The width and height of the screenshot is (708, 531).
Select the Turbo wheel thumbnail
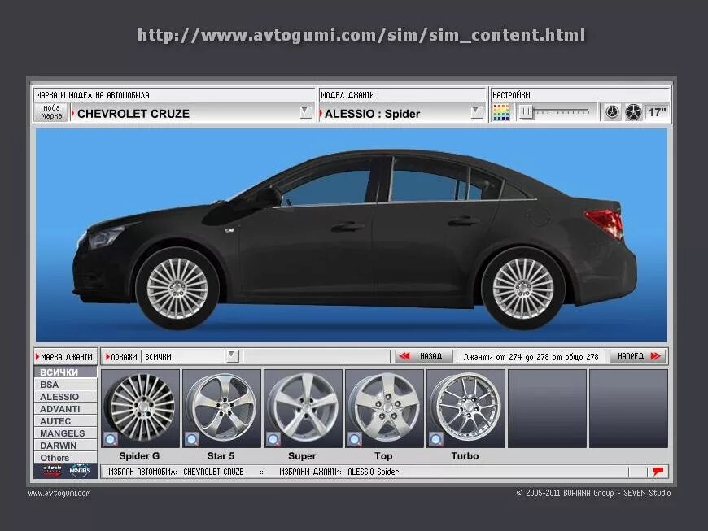tap(465, 407)
